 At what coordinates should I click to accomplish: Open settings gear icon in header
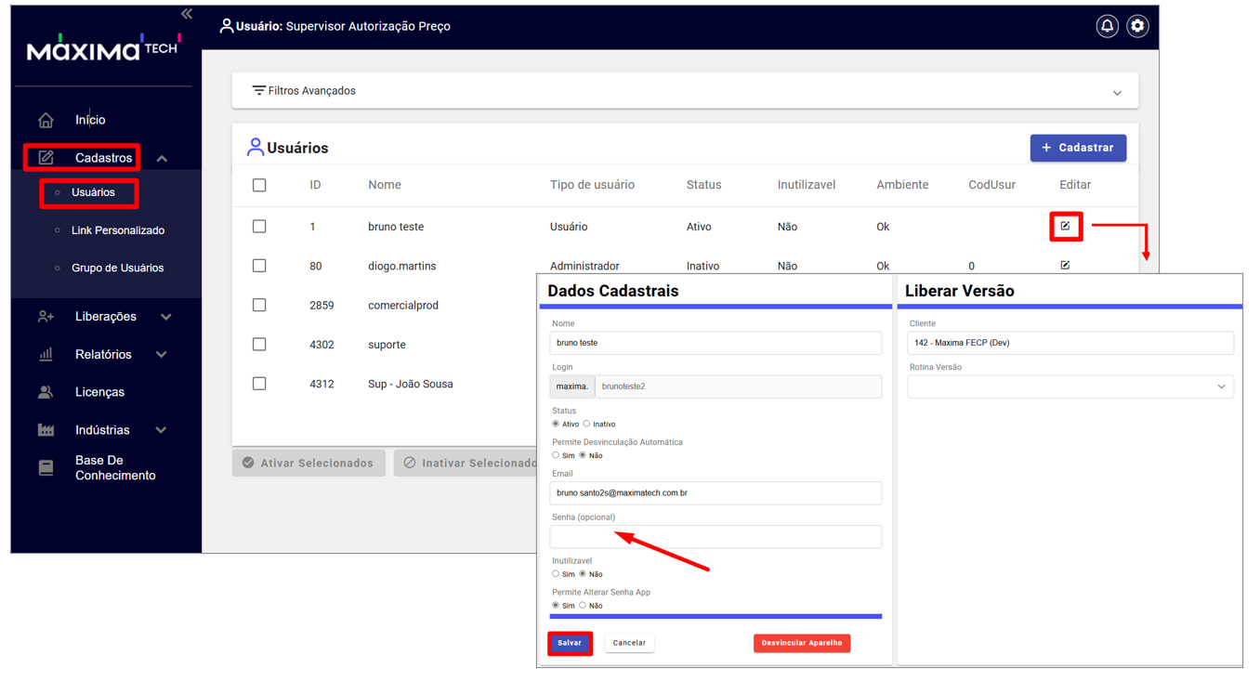coord(1137,26)
